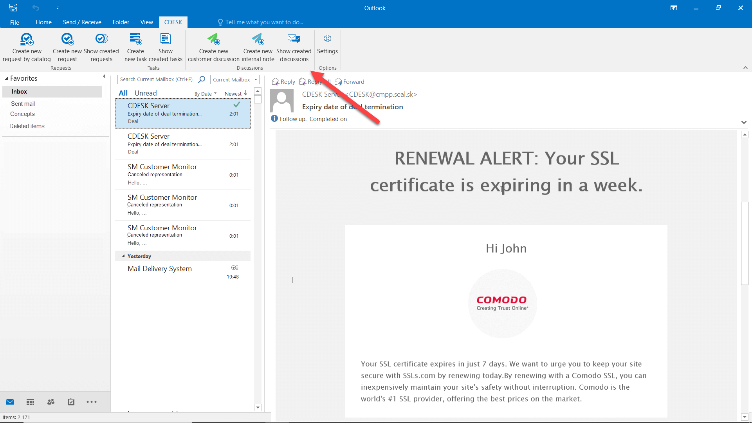Click the Undo arrow in title bar
Viewport: 752px width, 423px height.
click(x=36, y=8)
